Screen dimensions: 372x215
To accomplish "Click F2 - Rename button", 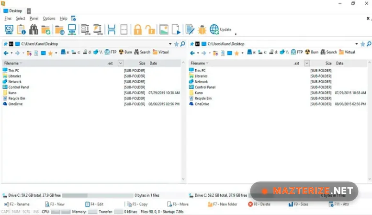I will click(17, 204).
